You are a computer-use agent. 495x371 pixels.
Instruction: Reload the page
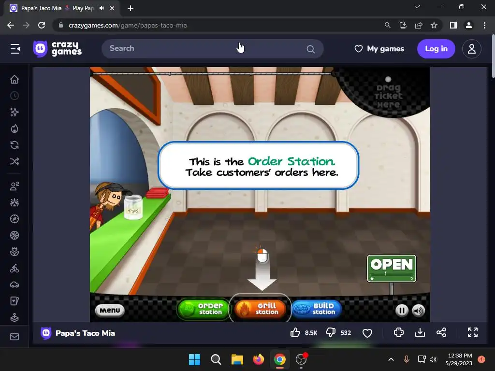click(x=42, y=25)
